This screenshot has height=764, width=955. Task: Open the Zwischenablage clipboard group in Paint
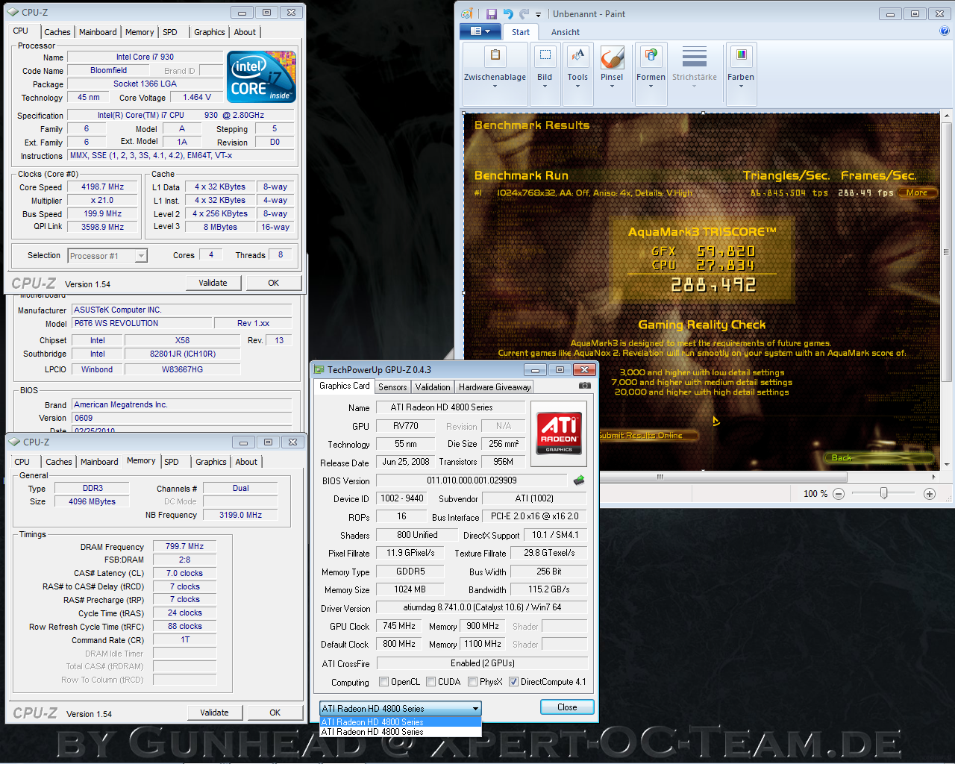coord(495,74)
